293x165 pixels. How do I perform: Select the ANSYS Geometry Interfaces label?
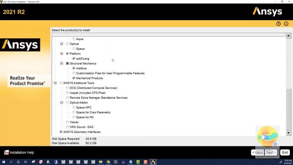81,132
